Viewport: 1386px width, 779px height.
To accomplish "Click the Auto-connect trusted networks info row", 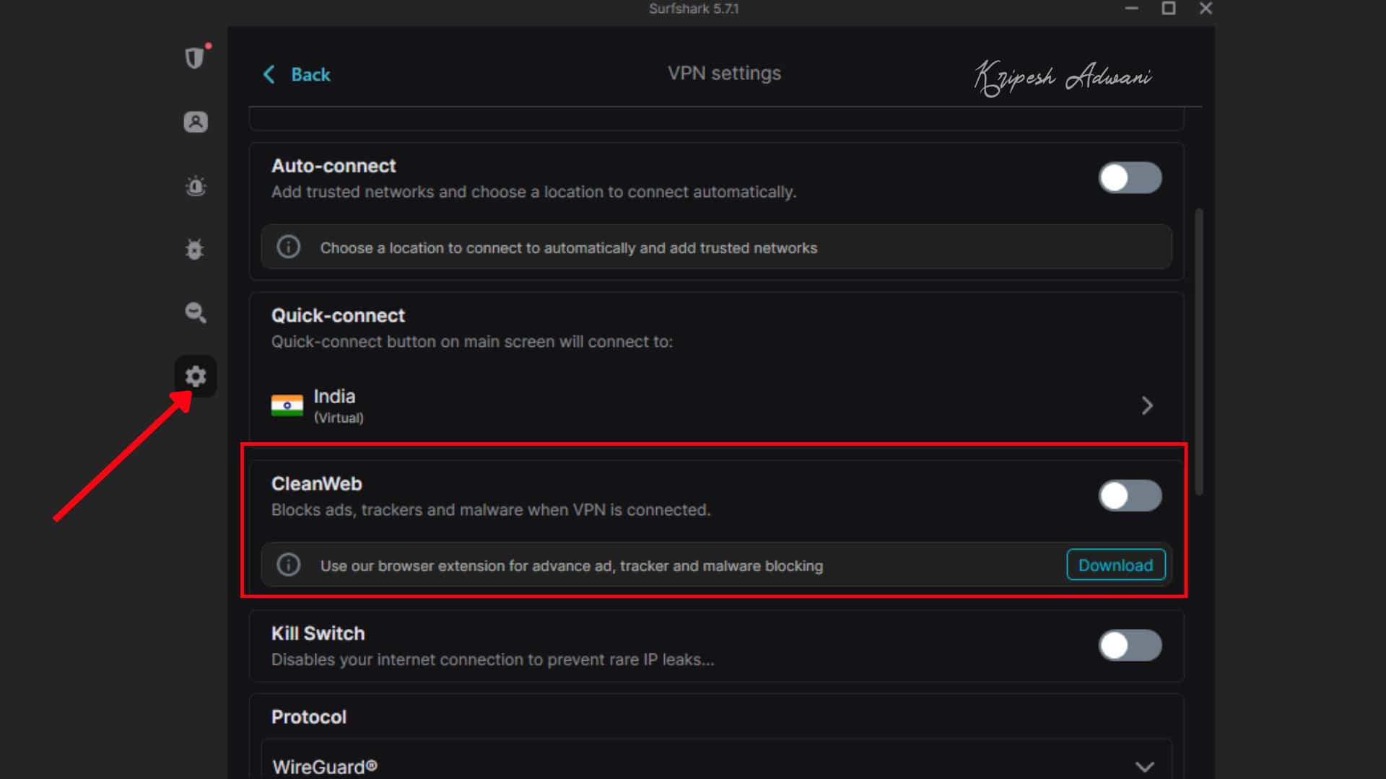I will pyautogui.click(x=715, y=247).
